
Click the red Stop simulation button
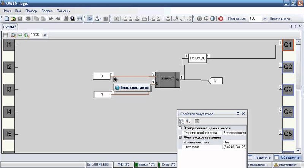[221, 19]
